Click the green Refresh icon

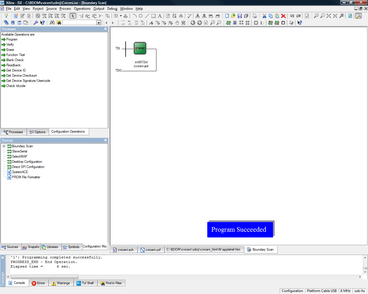point(350,16)
